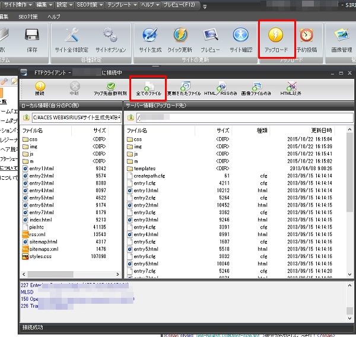Open サイト全体設定 tools icon
Viewport: 356px width, 337px height.
[72, 35]
